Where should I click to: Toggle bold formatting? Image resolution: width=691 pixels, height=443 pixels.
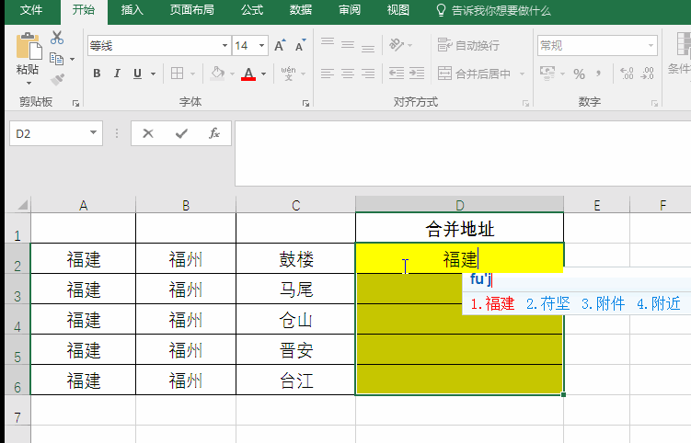pos(97,74)
